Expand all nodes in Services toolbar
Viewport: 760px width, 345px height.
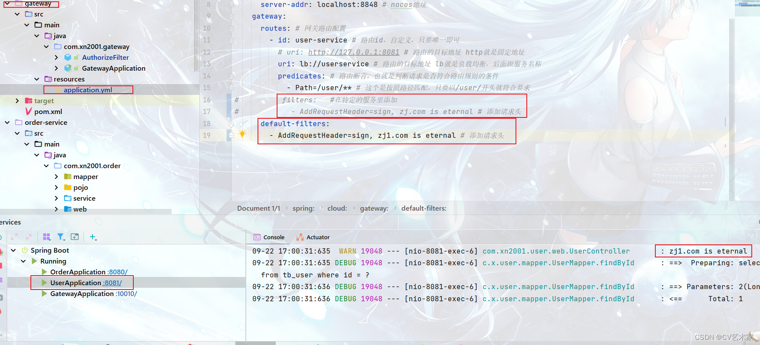pos(14,237)
